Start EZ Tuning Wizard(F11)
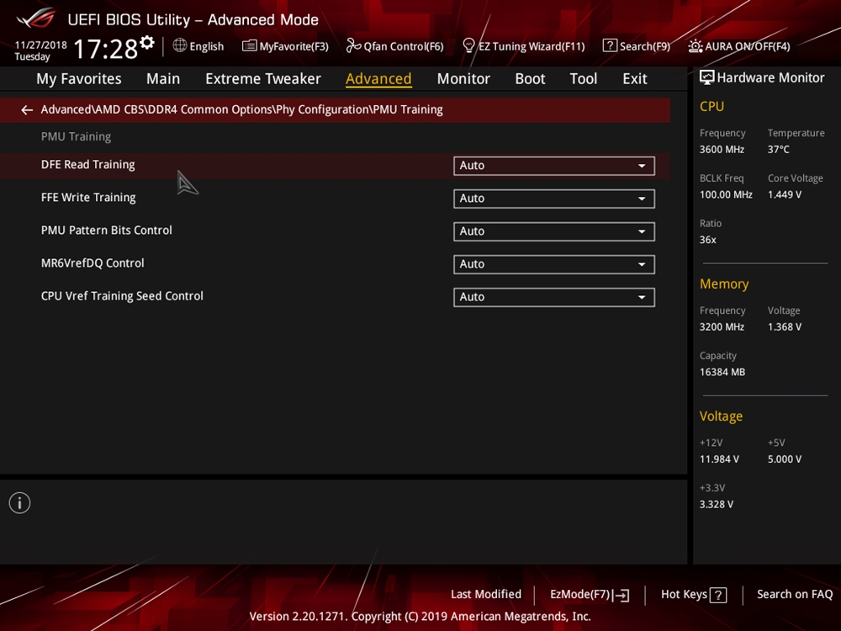Viewport: 841px width, 631px height. click(524, 46)
